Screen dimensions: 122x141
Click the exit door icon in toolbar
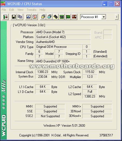click(x=5, y=17)
